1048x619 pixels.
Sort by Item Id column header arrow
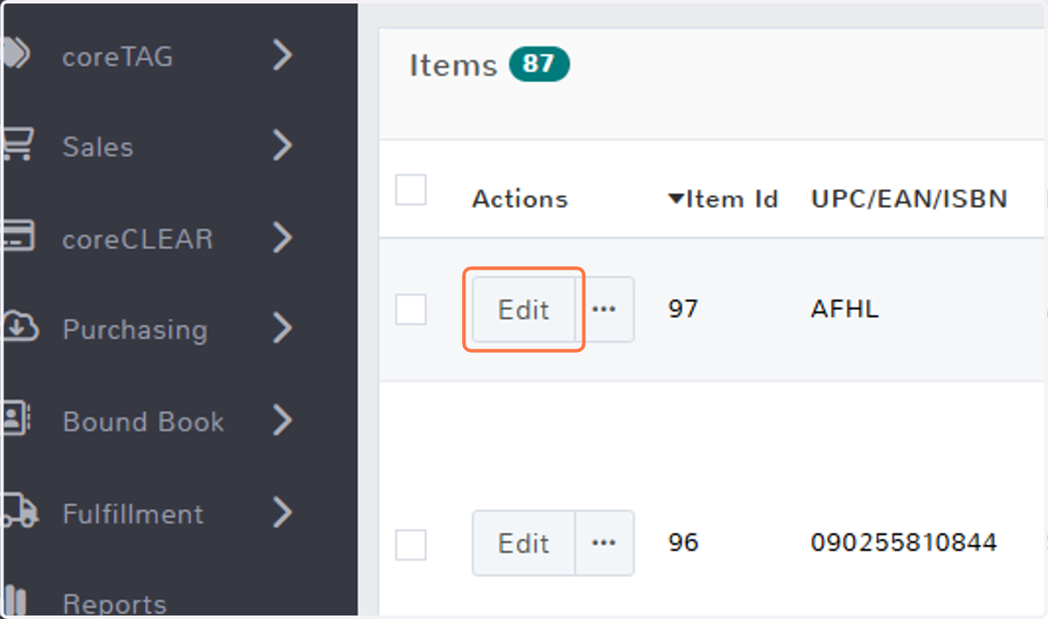676,199
